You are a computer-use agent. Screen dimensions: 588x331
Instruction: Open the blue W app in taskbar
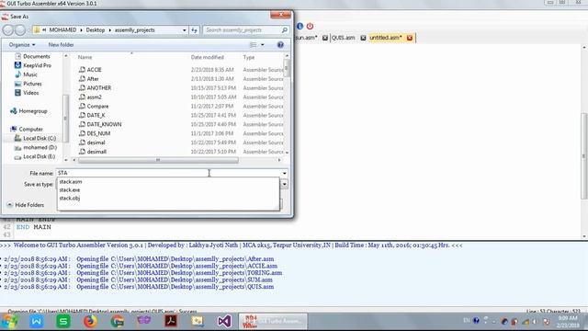pos(37,322)
